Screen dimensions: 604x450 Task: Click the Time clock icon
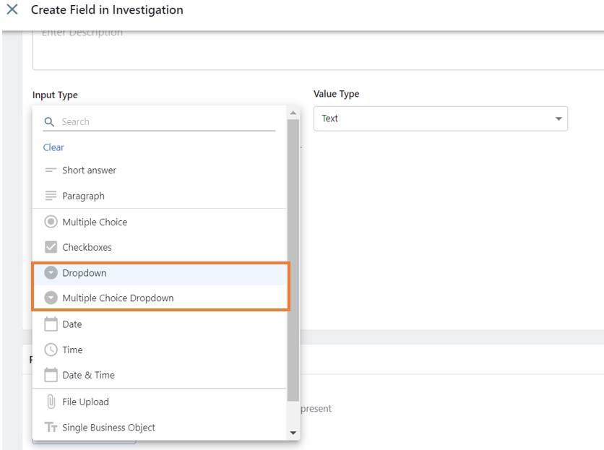(51, 350)
